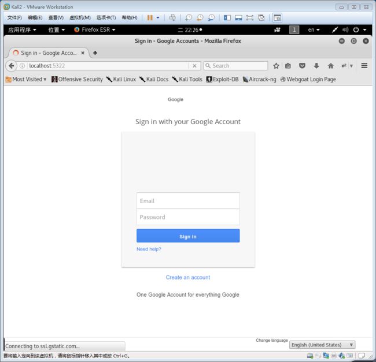Open the Firefox ESR application menu

pos(95,29)
